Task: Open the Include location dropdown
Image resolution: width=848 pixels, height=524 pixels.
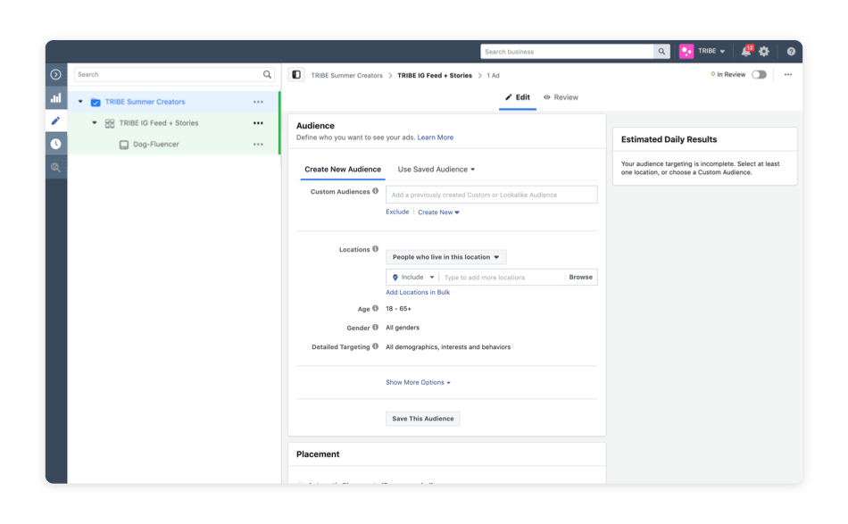Action: click(x=414, y=278)
